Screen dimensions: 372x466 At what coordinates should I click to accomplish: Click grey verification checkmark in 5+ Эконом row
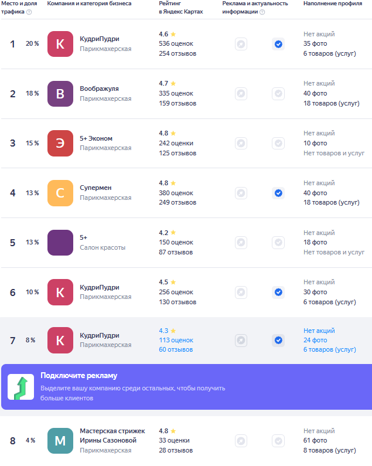pos(278,143)
